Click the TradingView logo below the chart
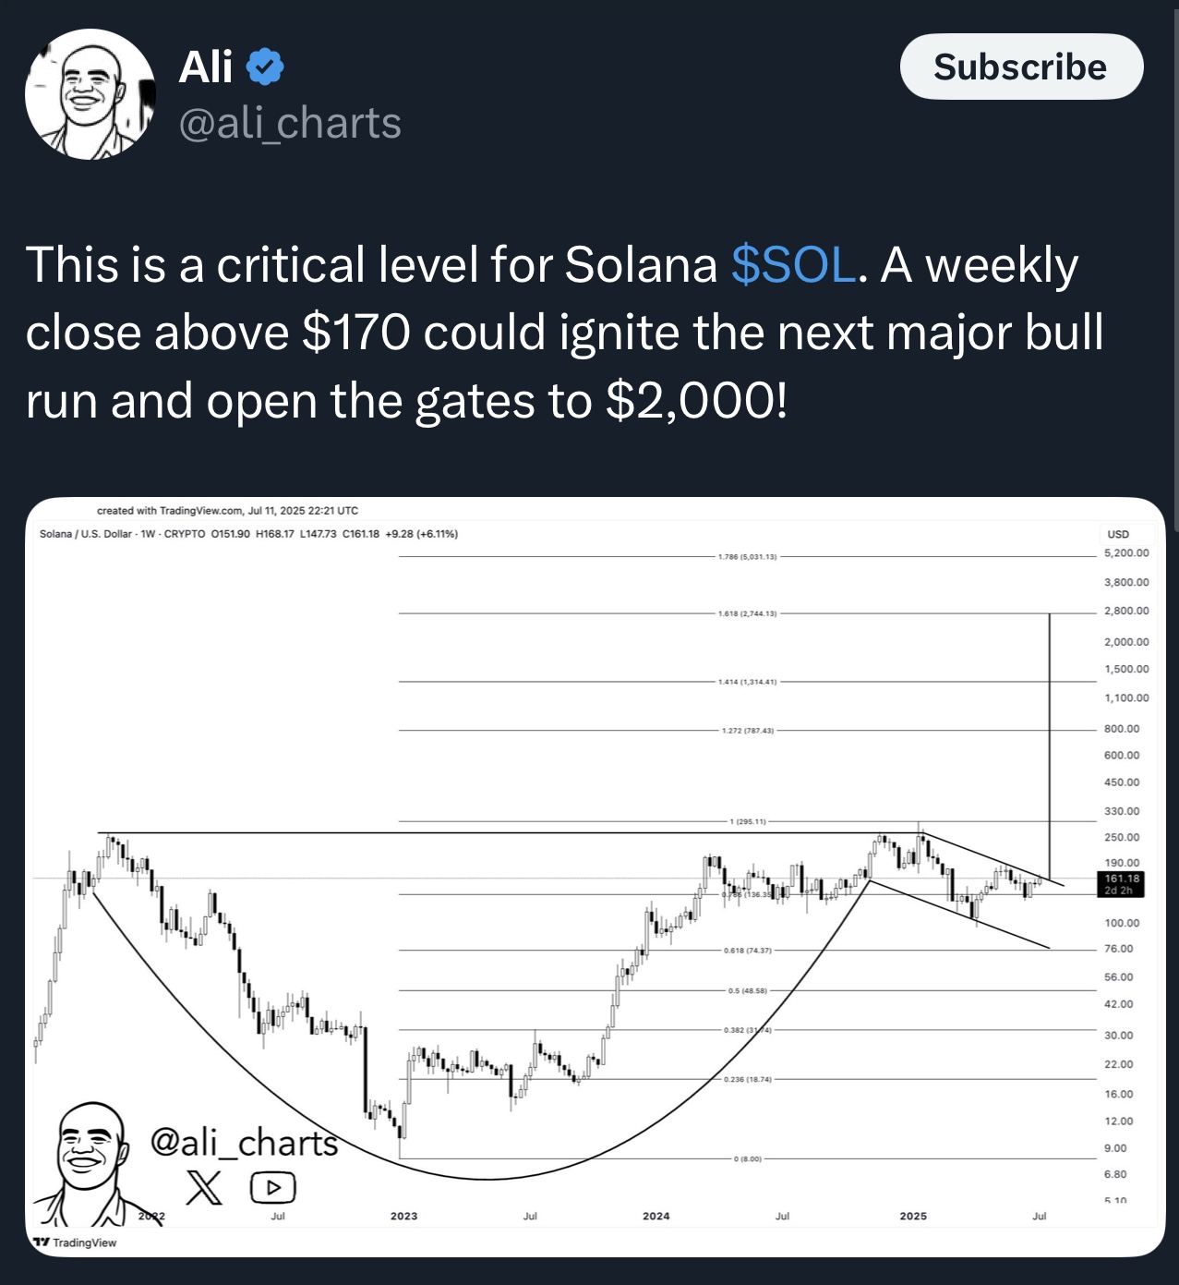Screen dimensions: 1179x1285 (x=75, y=1243)
